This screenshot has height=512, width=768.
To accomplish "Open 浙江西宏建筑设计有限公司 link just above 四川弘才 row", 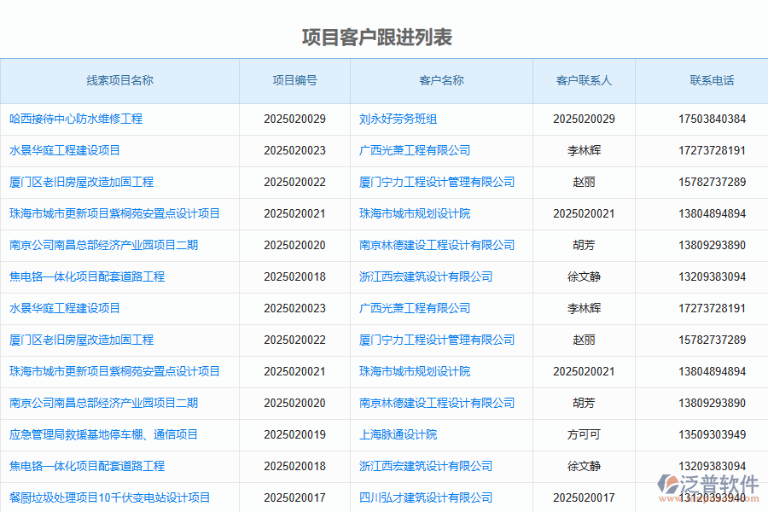I will [x=426, y=466].
